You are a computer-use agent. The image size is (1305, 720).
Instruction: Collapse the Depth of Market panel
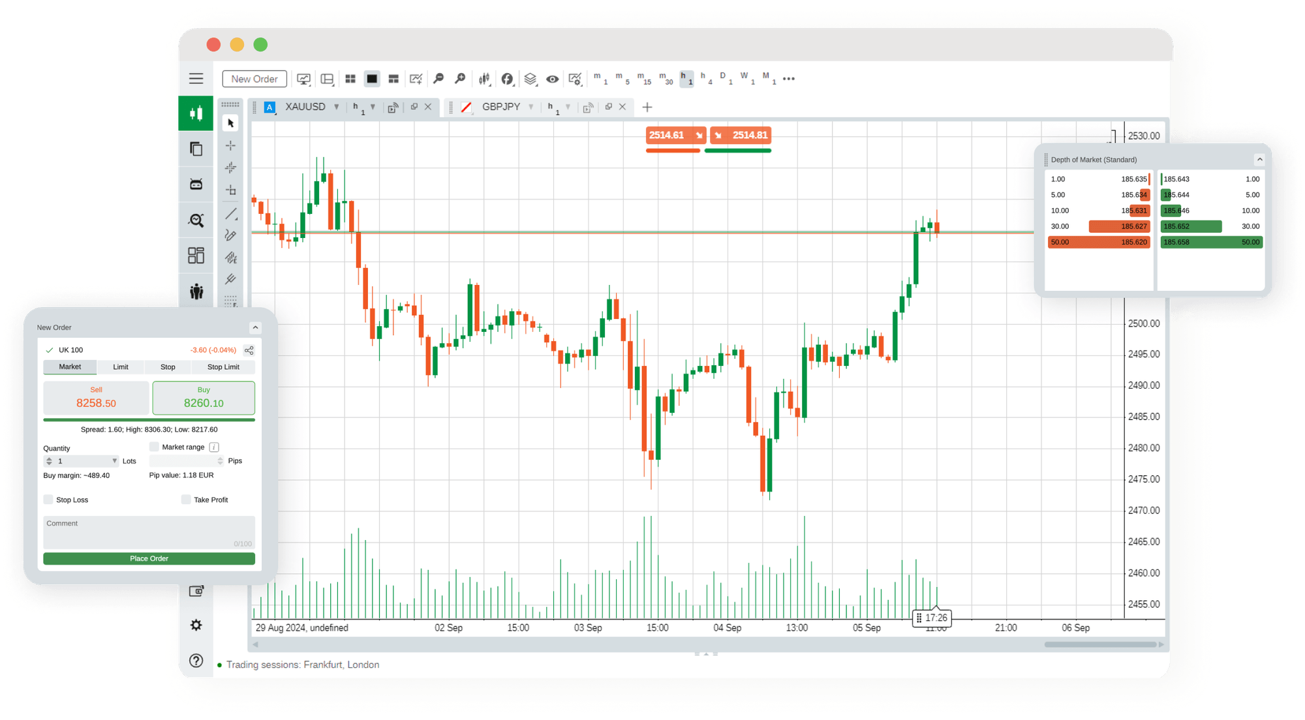[1259, 159]
